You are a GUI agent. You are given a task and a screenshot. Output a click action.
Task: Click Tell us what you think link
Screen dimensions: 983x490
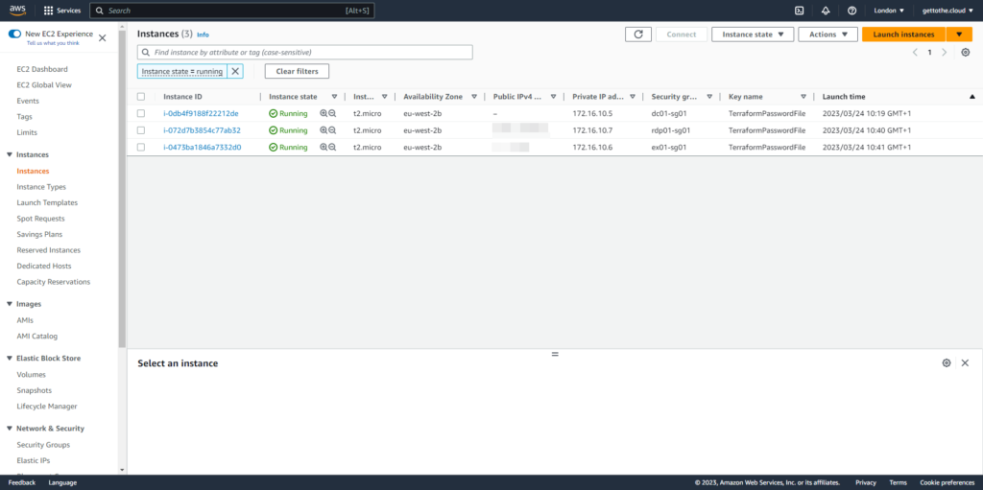coord(54,43)
